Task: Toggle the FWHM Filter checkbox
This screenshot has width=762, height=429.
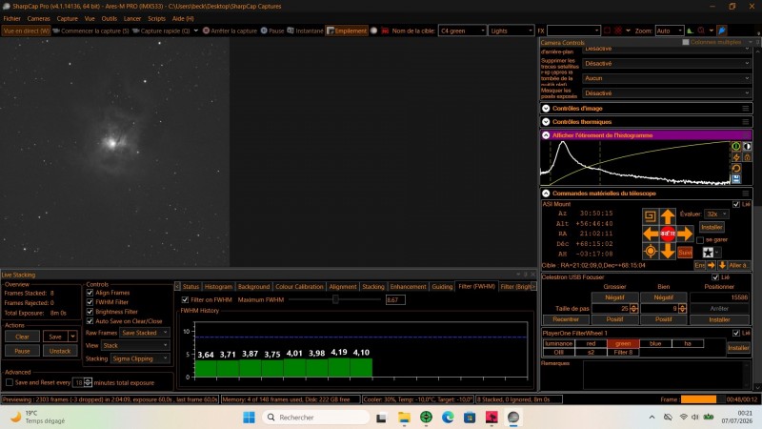Action: click(x=90, y=302)
